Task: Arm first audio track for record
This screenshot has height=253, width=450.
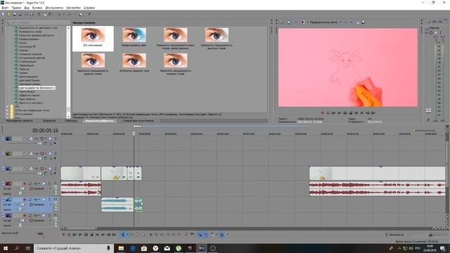Action: (25, 183)
